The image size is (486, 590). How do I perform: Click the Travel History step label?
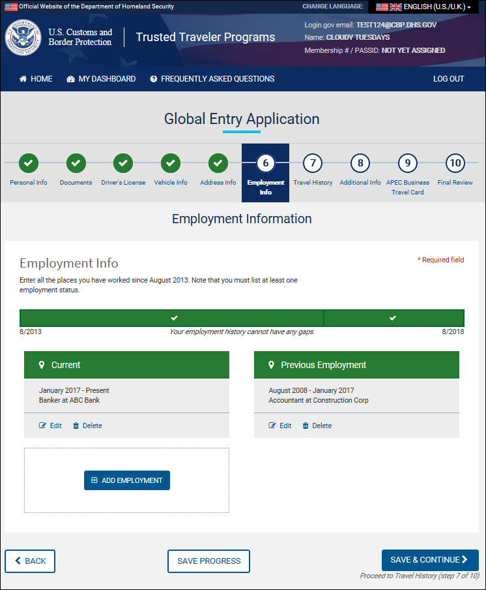(x=313, y=183)
